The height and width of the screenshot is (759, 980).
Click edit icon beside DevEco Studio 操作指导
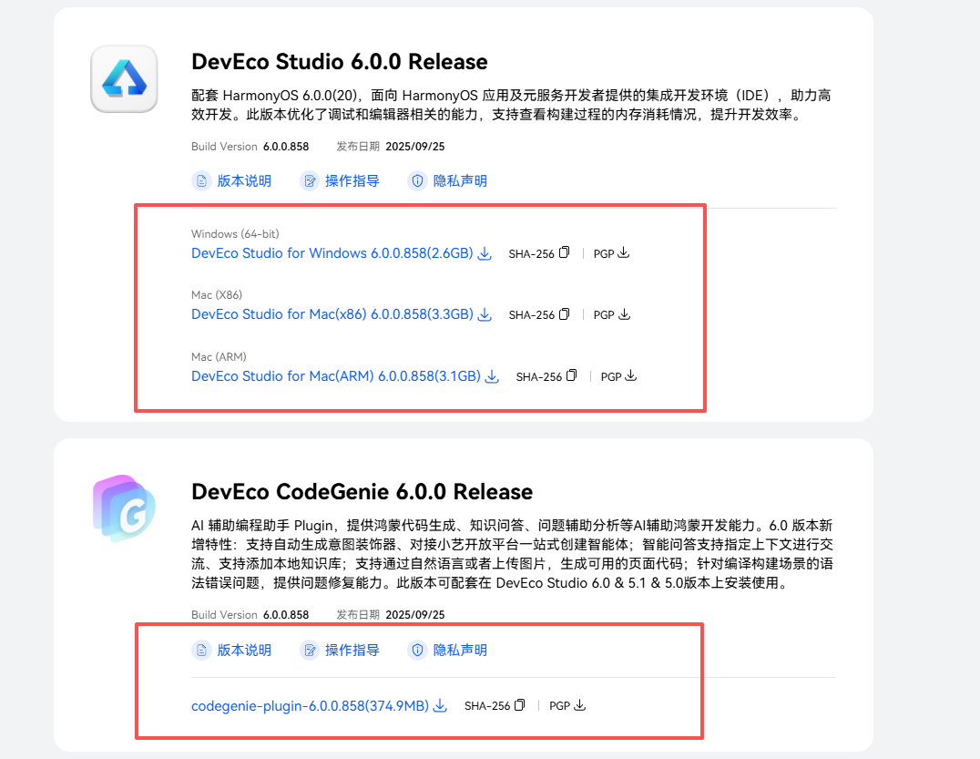(310, 180)
